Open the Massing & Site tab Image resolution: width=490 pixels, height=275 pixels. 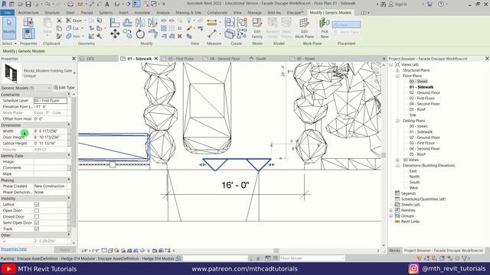(x=188, y=12)
